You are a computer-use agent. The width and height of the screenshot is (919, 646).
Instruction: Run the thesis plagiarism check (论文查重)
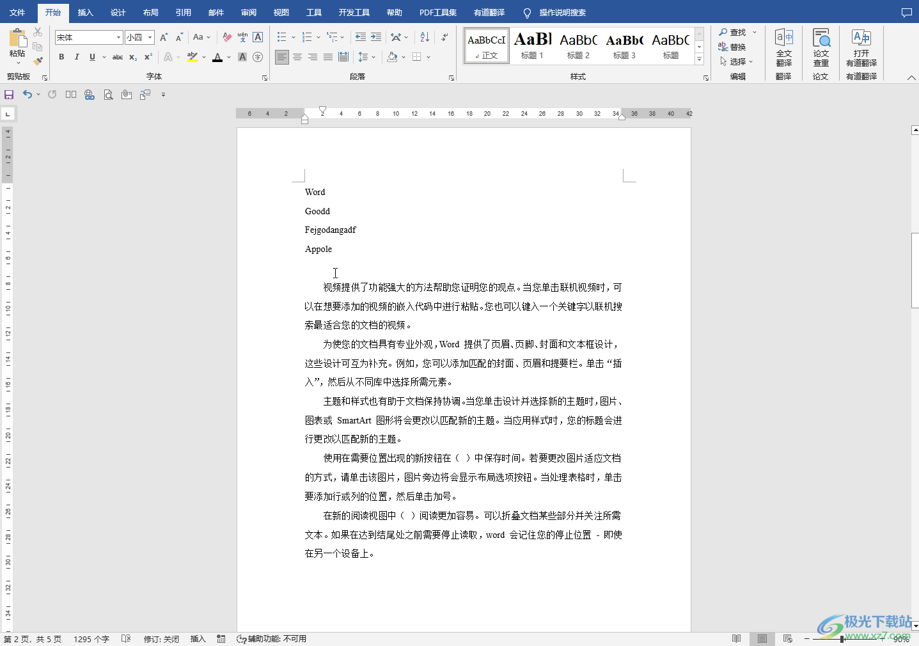(x=821, y=48)
